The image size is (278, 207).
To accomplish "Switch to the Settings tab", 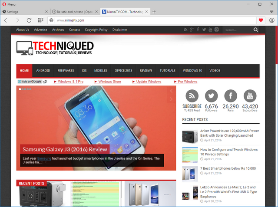I will (24, 12).
